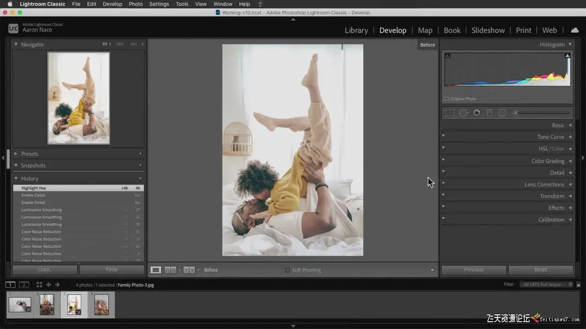Expand the Basic panel

coord(570,125)
